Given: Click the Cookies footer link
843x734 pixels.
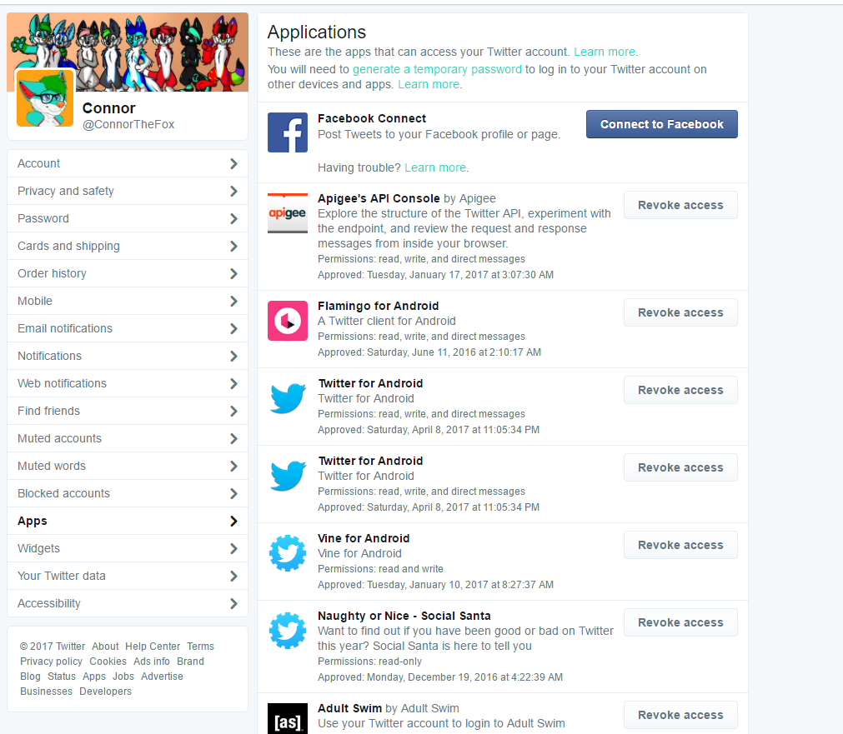Looking at the screenshot, I should click(108, 661).
